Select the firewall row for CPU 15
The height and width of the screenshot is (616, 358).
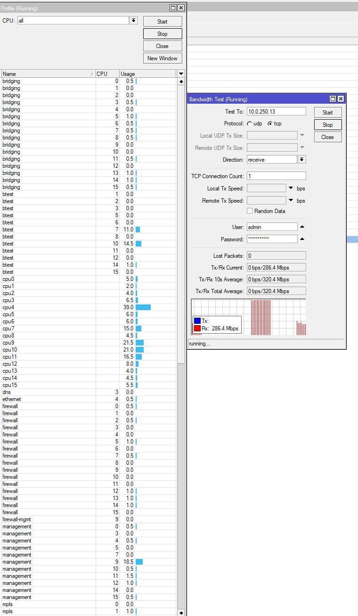tap(89, 512)
